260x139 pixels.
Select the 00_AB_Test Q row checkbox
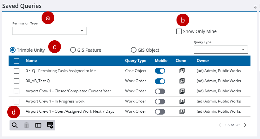[x=17, y=81]
